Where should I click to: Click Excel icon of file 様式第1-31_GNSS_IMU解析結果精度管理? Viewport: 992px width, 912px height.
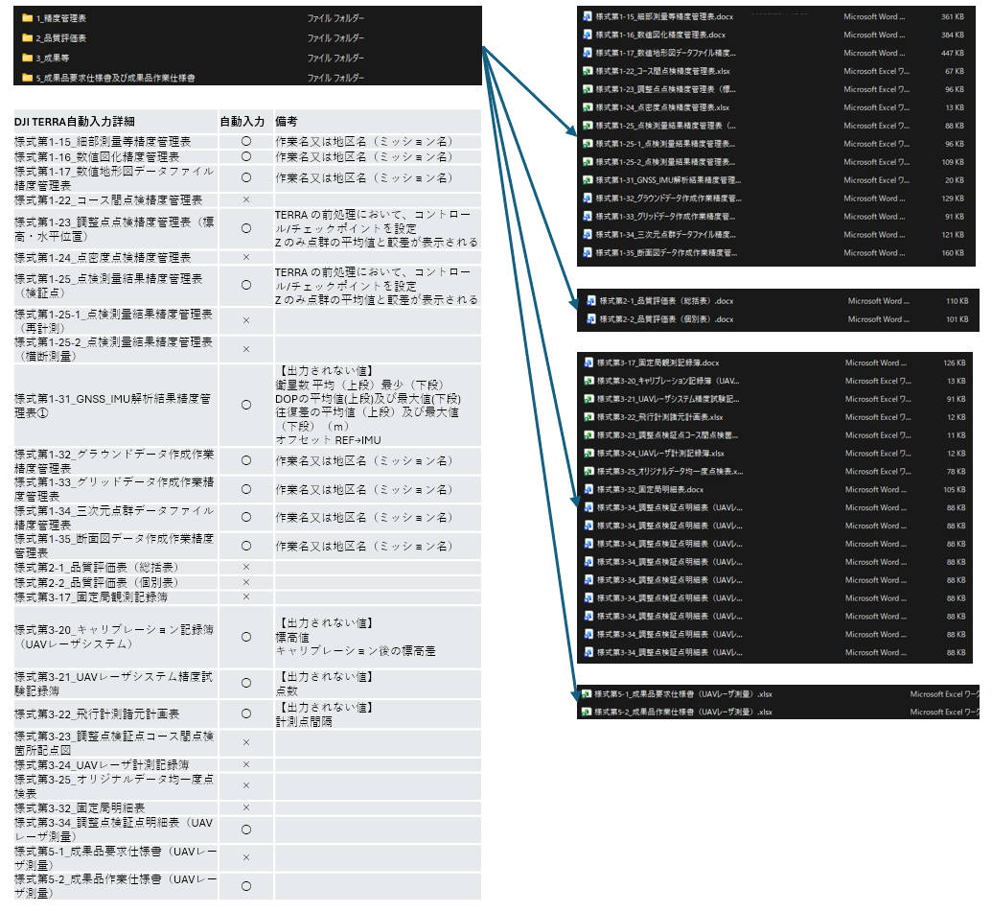pos(588,180)
